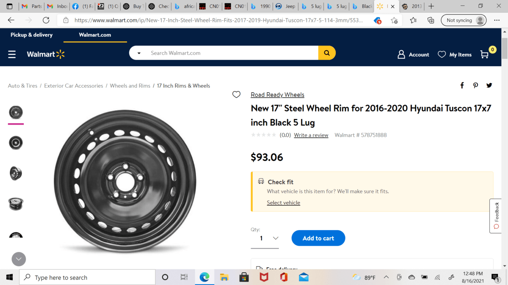Click the yellow search magnifier button
Image resolution: width=508 pixels, height=285 pixels.
point(326,53)
